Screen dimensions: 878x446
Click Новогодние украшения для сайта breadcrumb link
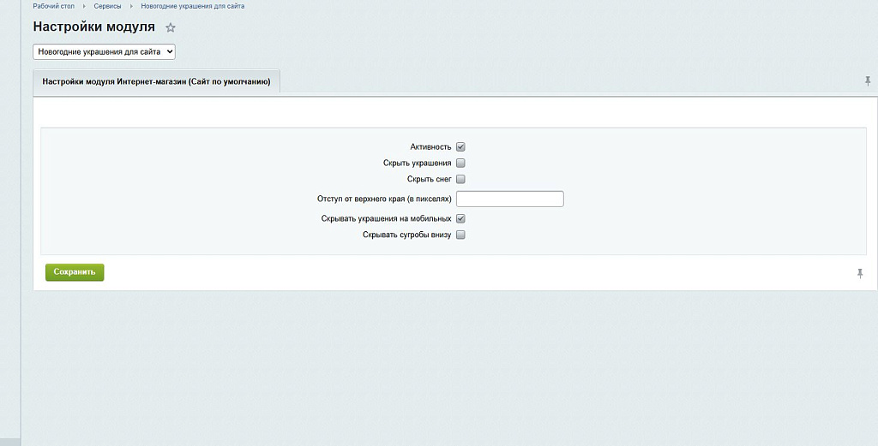pyautogui.click(x=193, y=7)
